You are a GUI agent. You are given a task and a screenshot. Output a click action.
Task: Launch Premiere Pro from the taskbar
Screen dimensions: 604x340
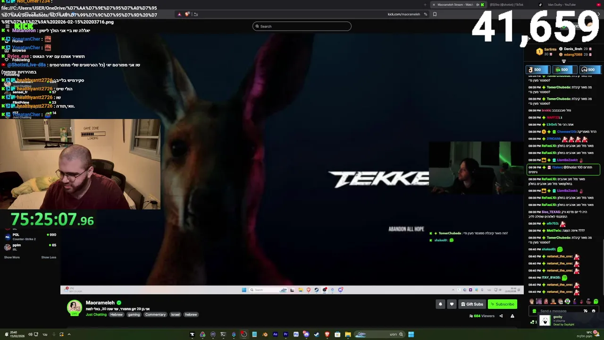pos(285,334)
